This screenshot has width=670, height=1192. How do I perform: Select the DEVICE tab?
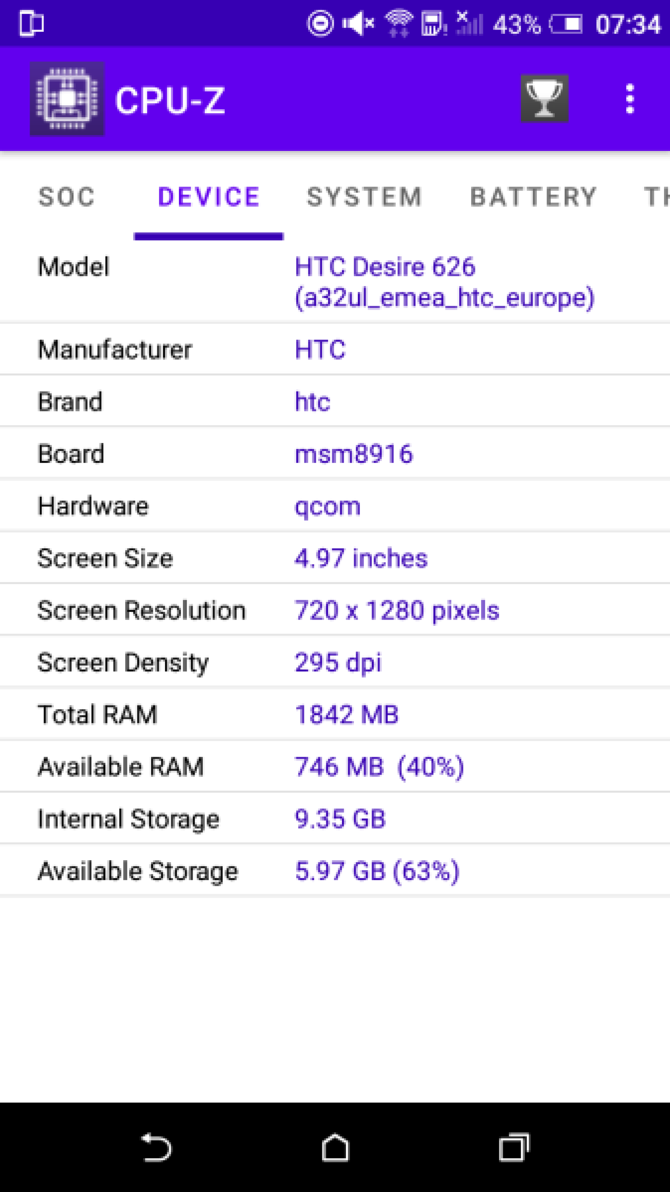pos(209,197)
